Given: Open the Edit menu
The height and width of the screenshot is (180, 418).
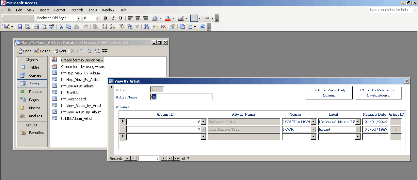Looking at the screenshot, I should [19, 10].
